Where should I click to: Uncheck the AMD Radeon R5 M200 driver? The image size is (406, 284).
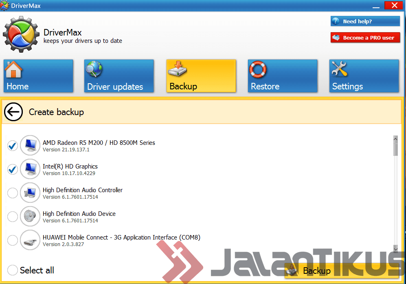[13, 146]
